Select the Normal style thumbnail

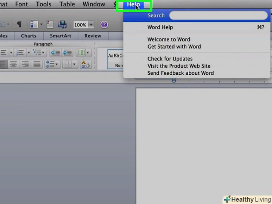tap(115, 59)
